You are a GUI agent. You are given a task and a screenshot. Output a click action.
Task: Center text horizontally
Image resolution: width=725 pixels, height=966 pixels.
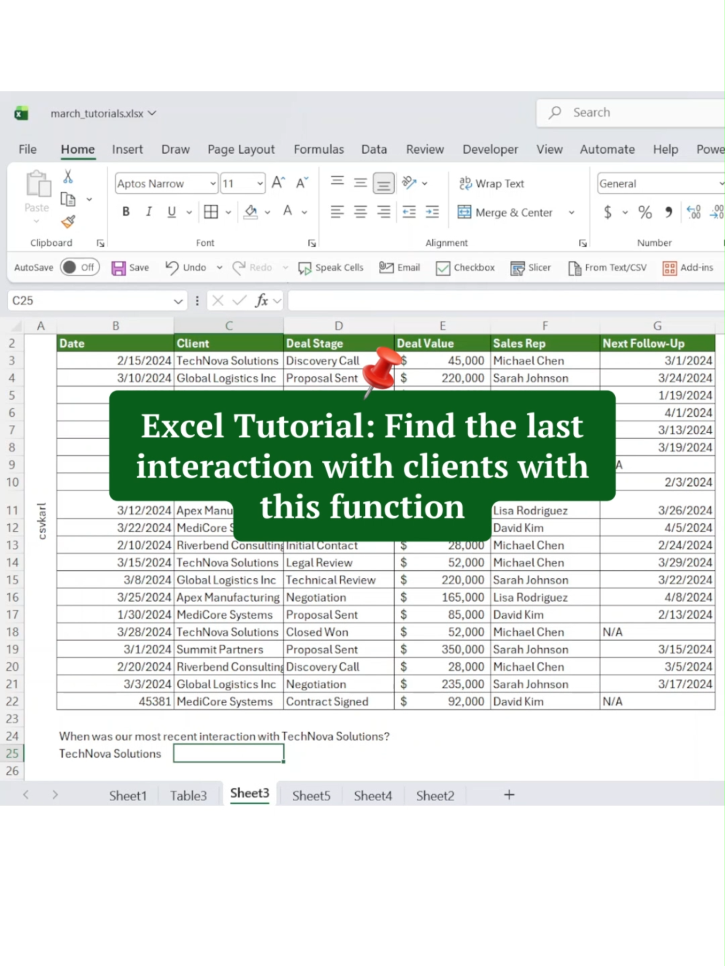pos(360,212)
